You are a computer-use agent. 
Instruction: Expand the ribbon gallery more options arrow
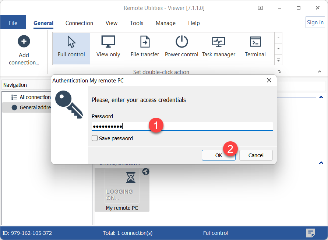279,60
